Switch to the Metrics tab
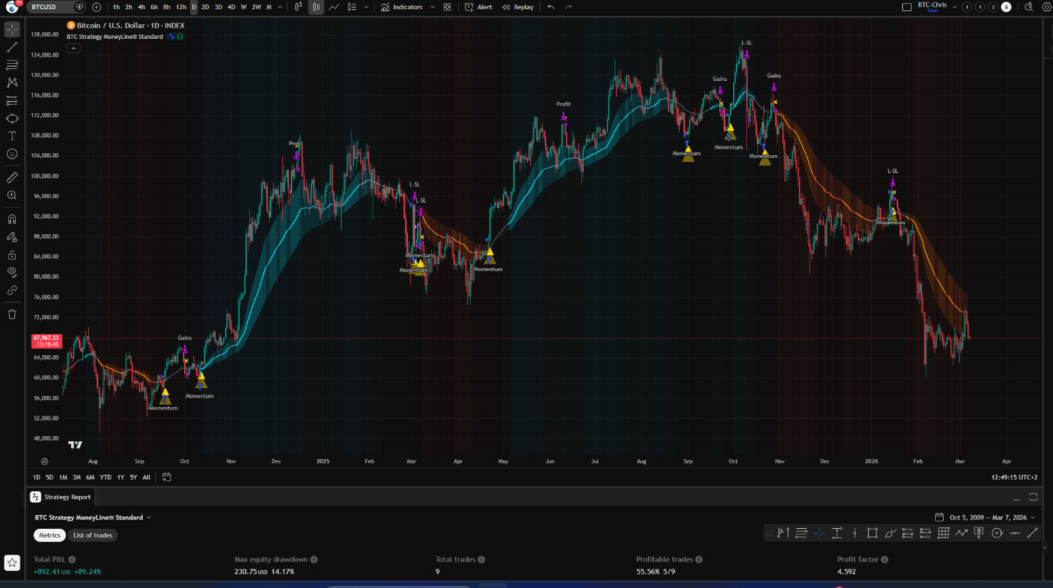This screenshot has width=1053, height=588. [x=49, y=535]
